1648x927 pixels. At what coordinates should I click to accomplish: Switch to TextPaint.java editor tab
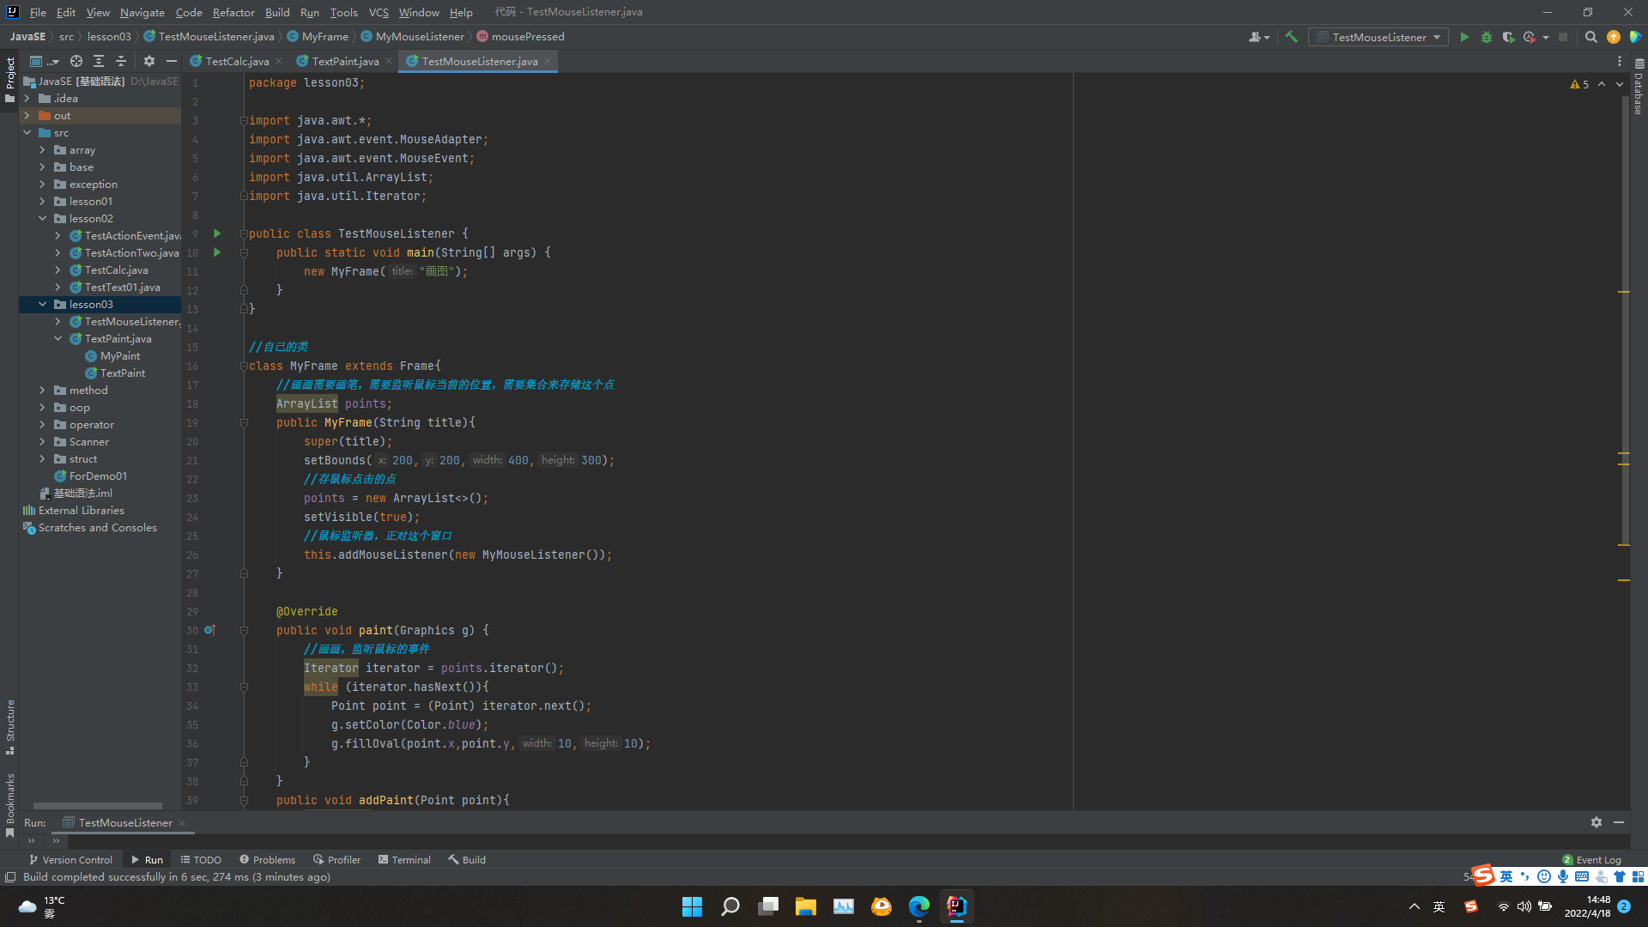click(x=344, y=61)
